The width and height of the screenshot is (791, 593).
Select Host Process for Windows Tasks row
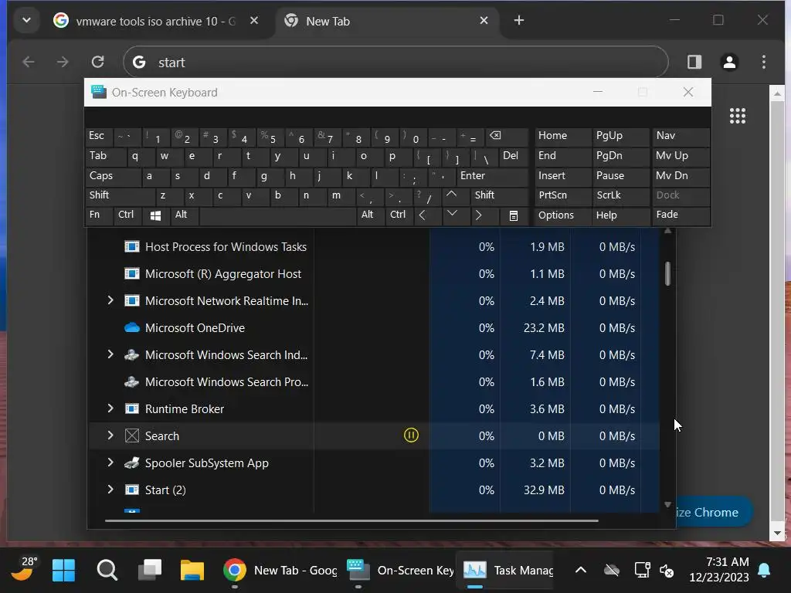[x=373, y=246]
